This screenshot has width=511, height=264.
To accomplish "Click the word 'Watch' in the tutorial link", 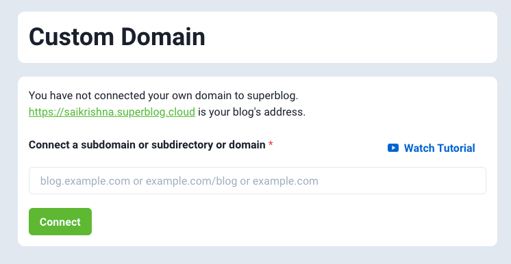I will (x=419, y=148).
